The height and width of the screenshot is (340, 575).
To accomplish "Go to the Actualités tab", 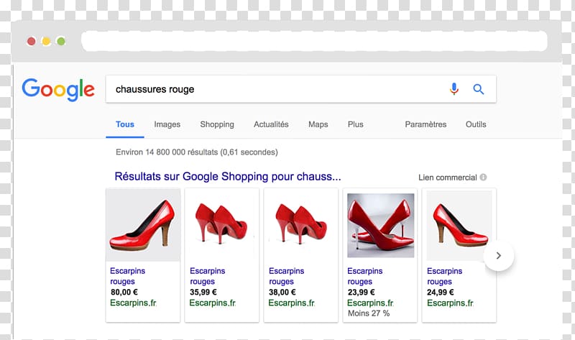I will (271, 124).
